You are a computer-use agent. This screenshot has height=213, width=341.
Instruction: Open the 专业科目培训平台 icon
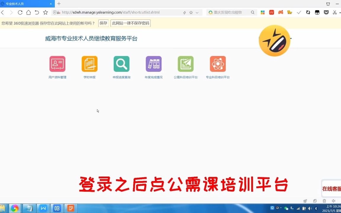(x=218, y=64)
